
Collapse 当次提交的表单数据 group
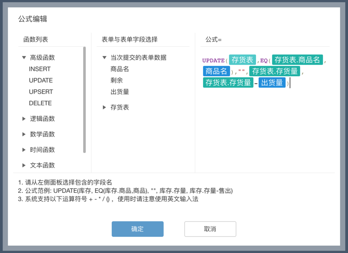(104, 58)
